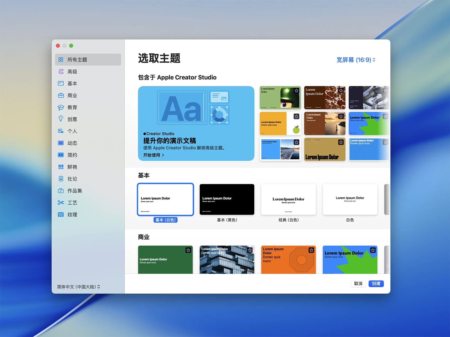The width and height of the screenshot is (450, 337).
Task: Pick the orange octagon business theme
Action: (x=288, y=259)
